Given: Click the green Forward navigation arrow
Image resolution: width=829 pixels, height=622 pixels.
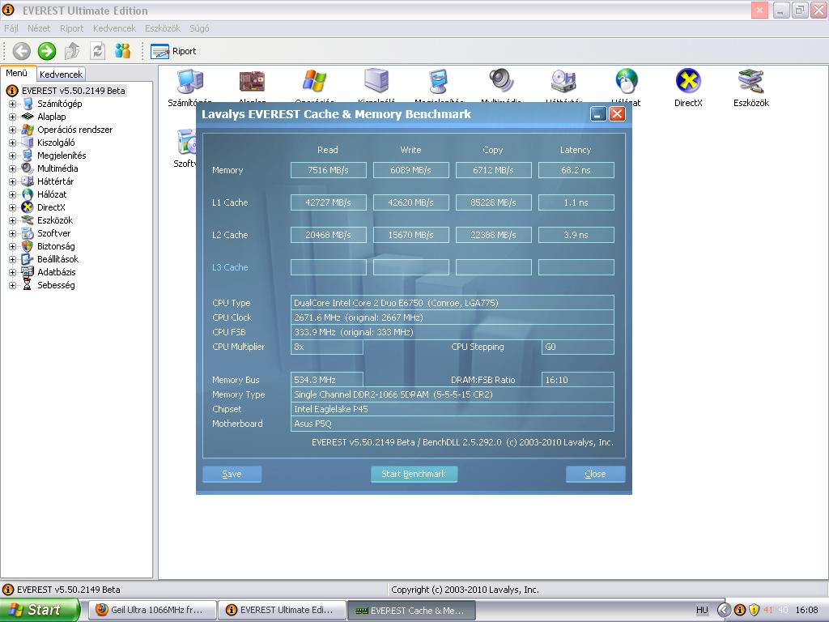Looking at the screenshot, I should tap(47, 51).
